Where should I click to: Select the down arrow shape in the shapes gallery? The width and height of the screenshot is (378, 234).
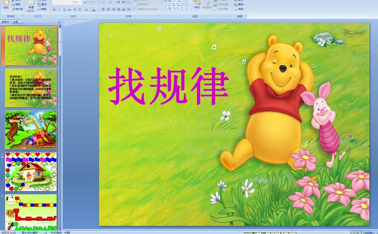(x=187, y=4)
